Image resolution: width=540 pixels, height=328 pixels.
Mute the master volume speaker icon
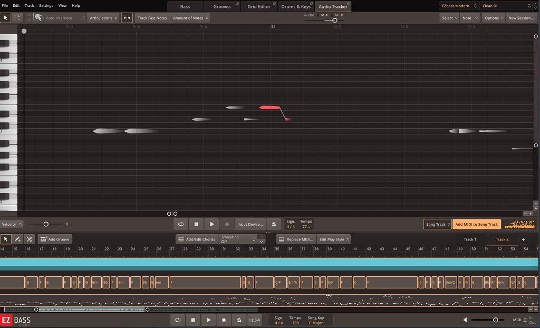click(465, 320)
